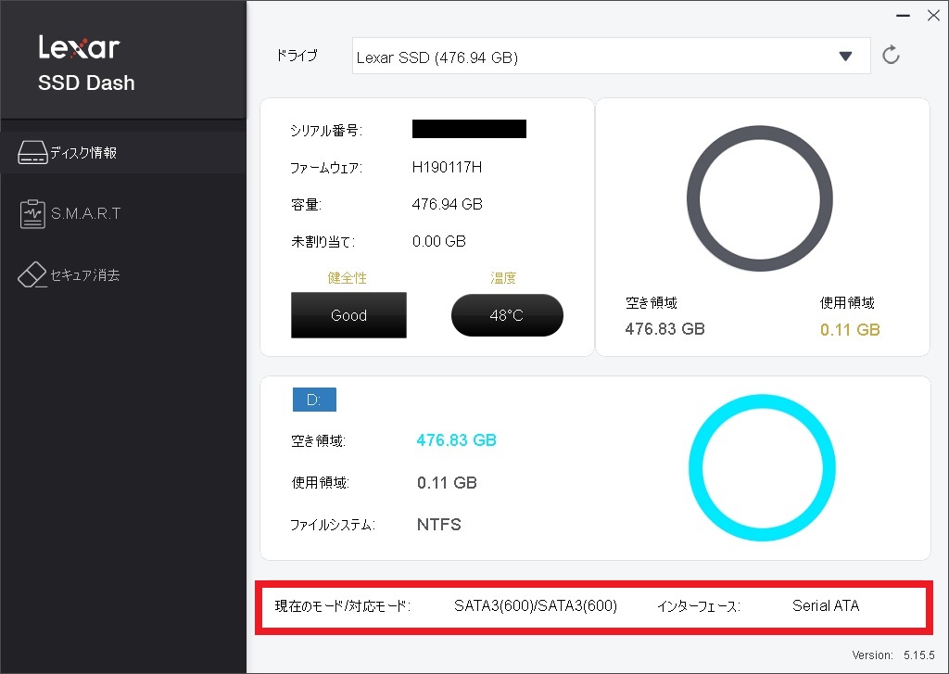Viewport: 949px width, 674px height.
Task: Click the インターフェース label
Action: point(699,606)
